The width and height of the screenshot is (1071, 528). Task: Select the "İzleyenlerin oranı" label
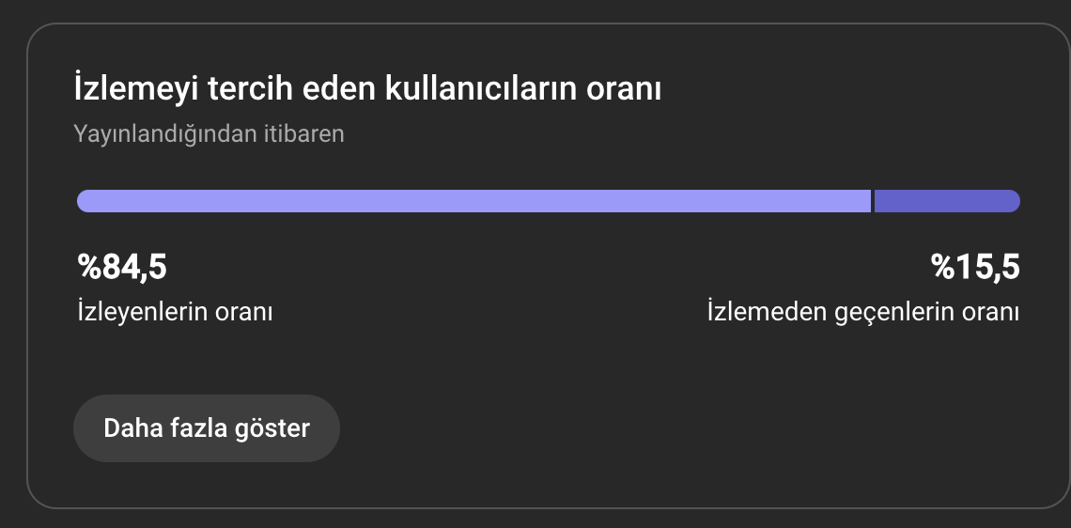point(175,312)
